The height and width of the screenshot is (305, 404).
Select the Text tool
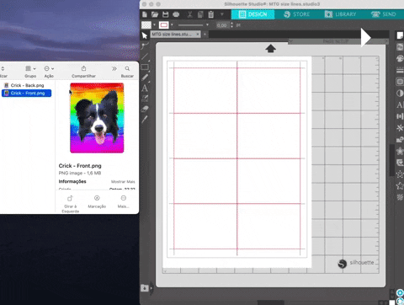click(x=145, y=88)
